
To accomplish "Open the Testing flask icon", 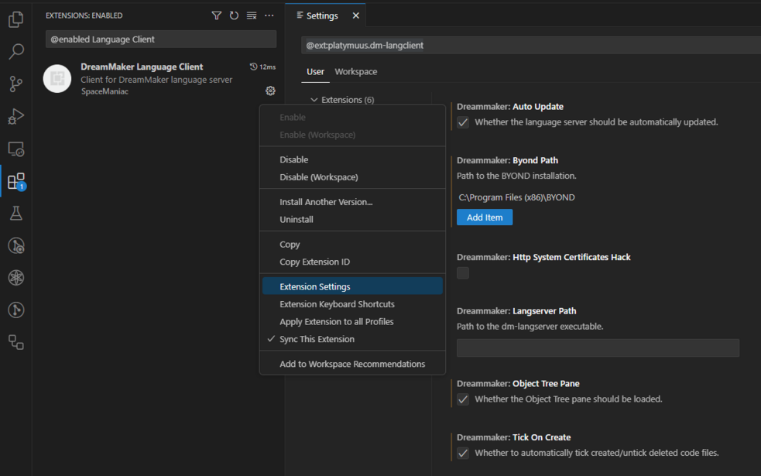I will pos(15,213).
